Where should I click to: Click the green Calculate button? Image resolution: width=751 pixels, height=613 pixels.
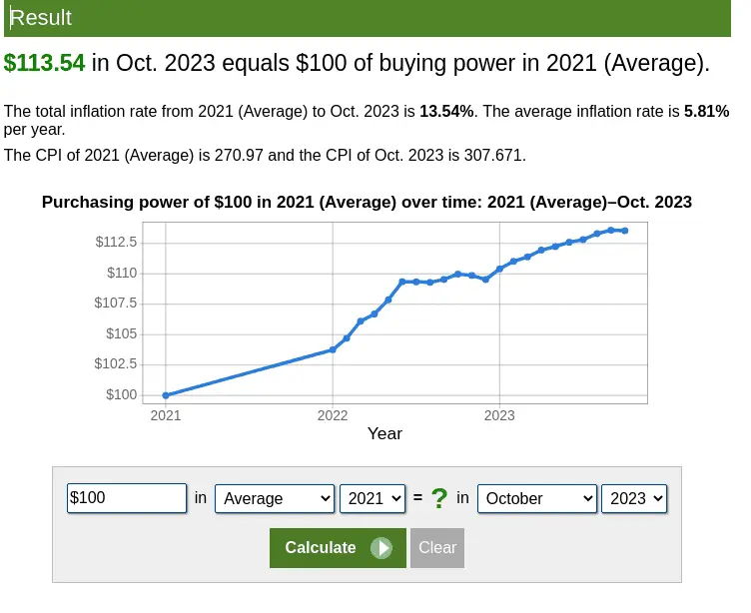pos(322,547)
